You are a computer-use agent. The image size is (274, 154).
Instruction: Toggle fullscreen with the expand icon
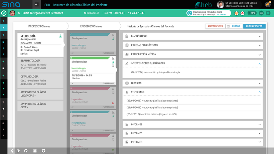[35, 151]
